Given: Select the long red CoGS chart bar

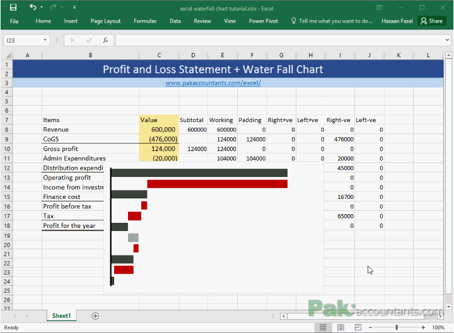Looking at the screenshot, I should tap(217, 184).
